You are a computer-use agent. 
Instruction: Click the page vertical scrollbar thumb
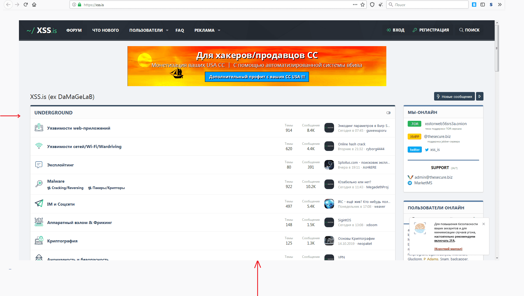[497, 48]
